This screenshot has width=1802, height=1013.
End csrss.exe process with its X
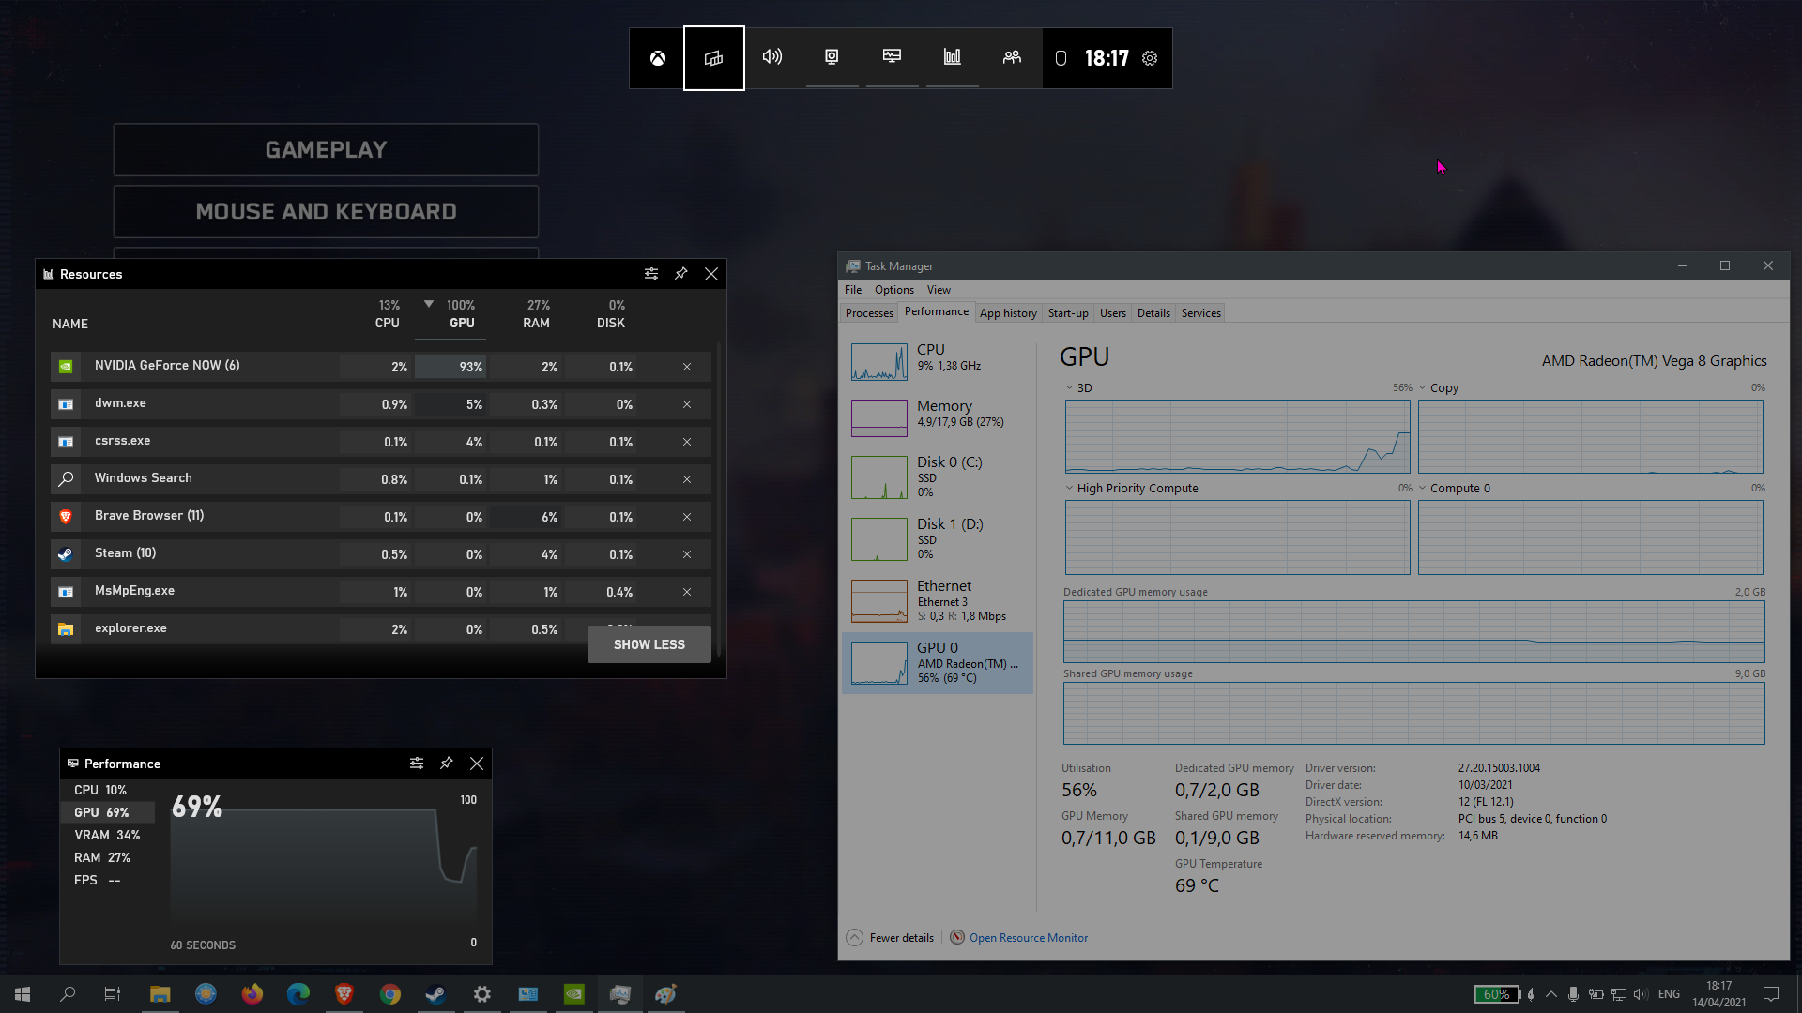pyautogui.click(x=687, y=442)
